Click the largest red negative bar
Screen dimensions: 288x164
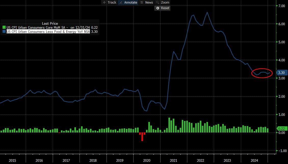(142, 137)
